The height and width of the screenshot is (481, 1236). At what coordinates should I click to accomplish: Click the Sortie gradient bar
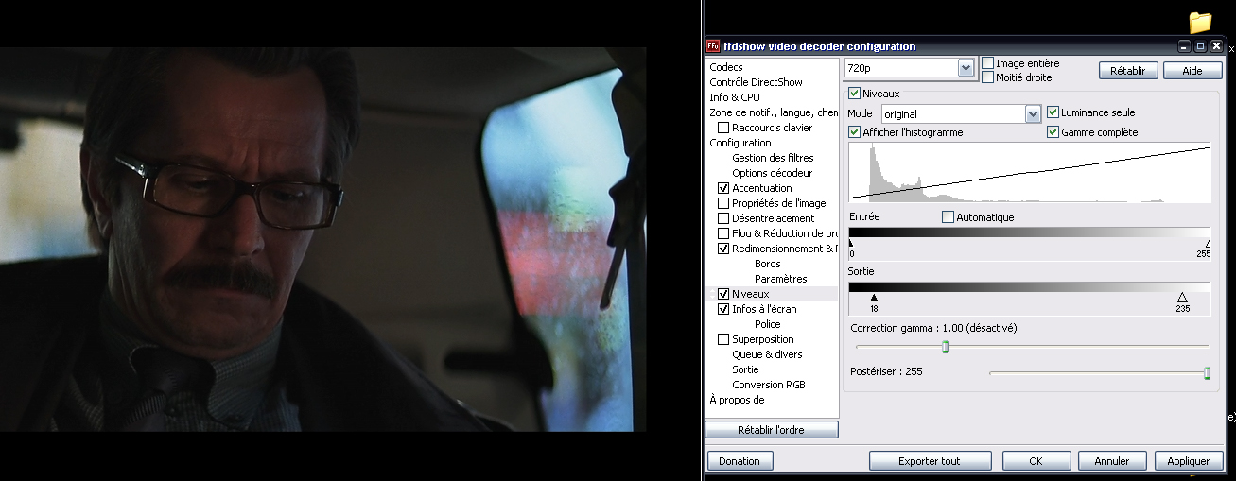click(x=1029, y=286)
